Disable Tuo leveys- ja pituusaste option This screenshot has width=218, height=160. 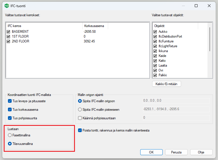point(10,101)
